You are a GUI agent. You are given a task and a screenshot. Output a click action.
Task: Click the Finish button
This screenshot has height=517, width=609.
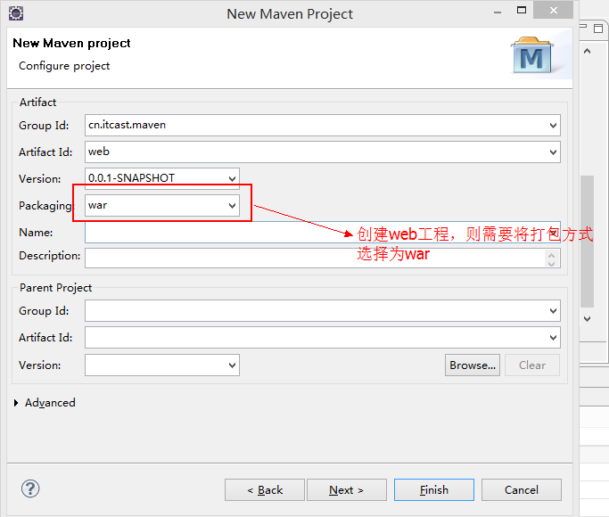pyautogui.click(x=434, y=490)
